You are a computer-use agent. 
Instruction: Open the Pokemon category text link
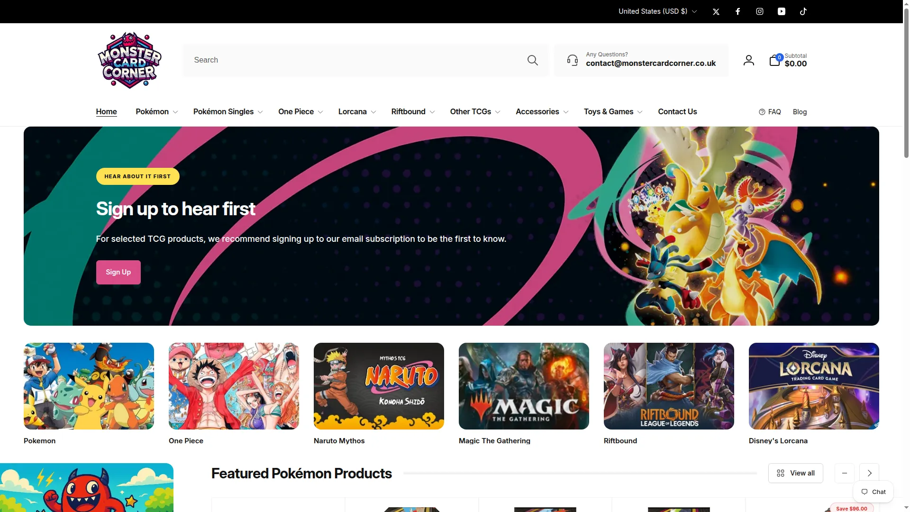tap(40, 441)
